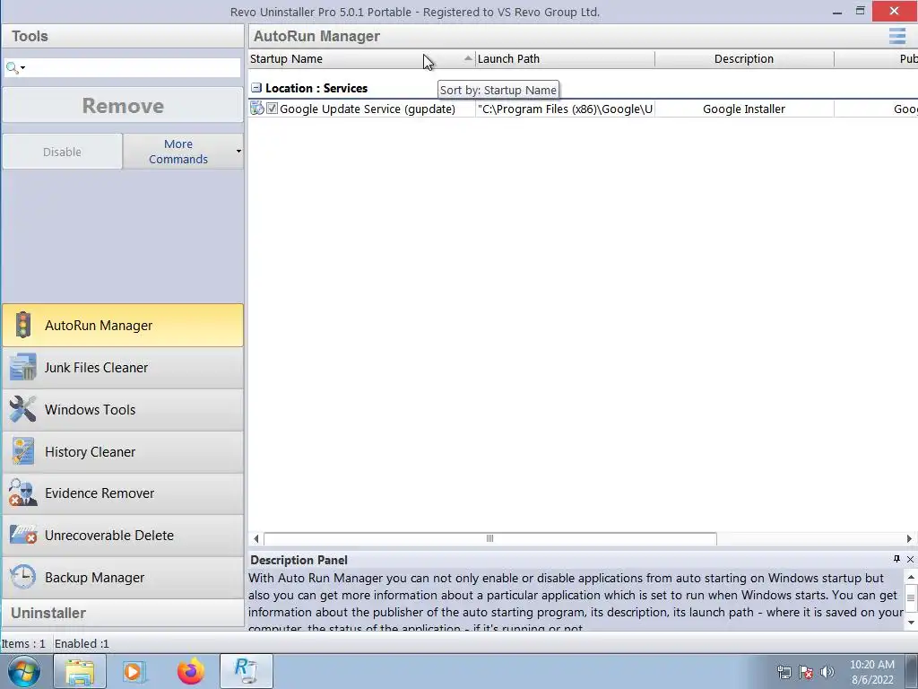Click the Description Panel scroll up arrow

(911, 577)
